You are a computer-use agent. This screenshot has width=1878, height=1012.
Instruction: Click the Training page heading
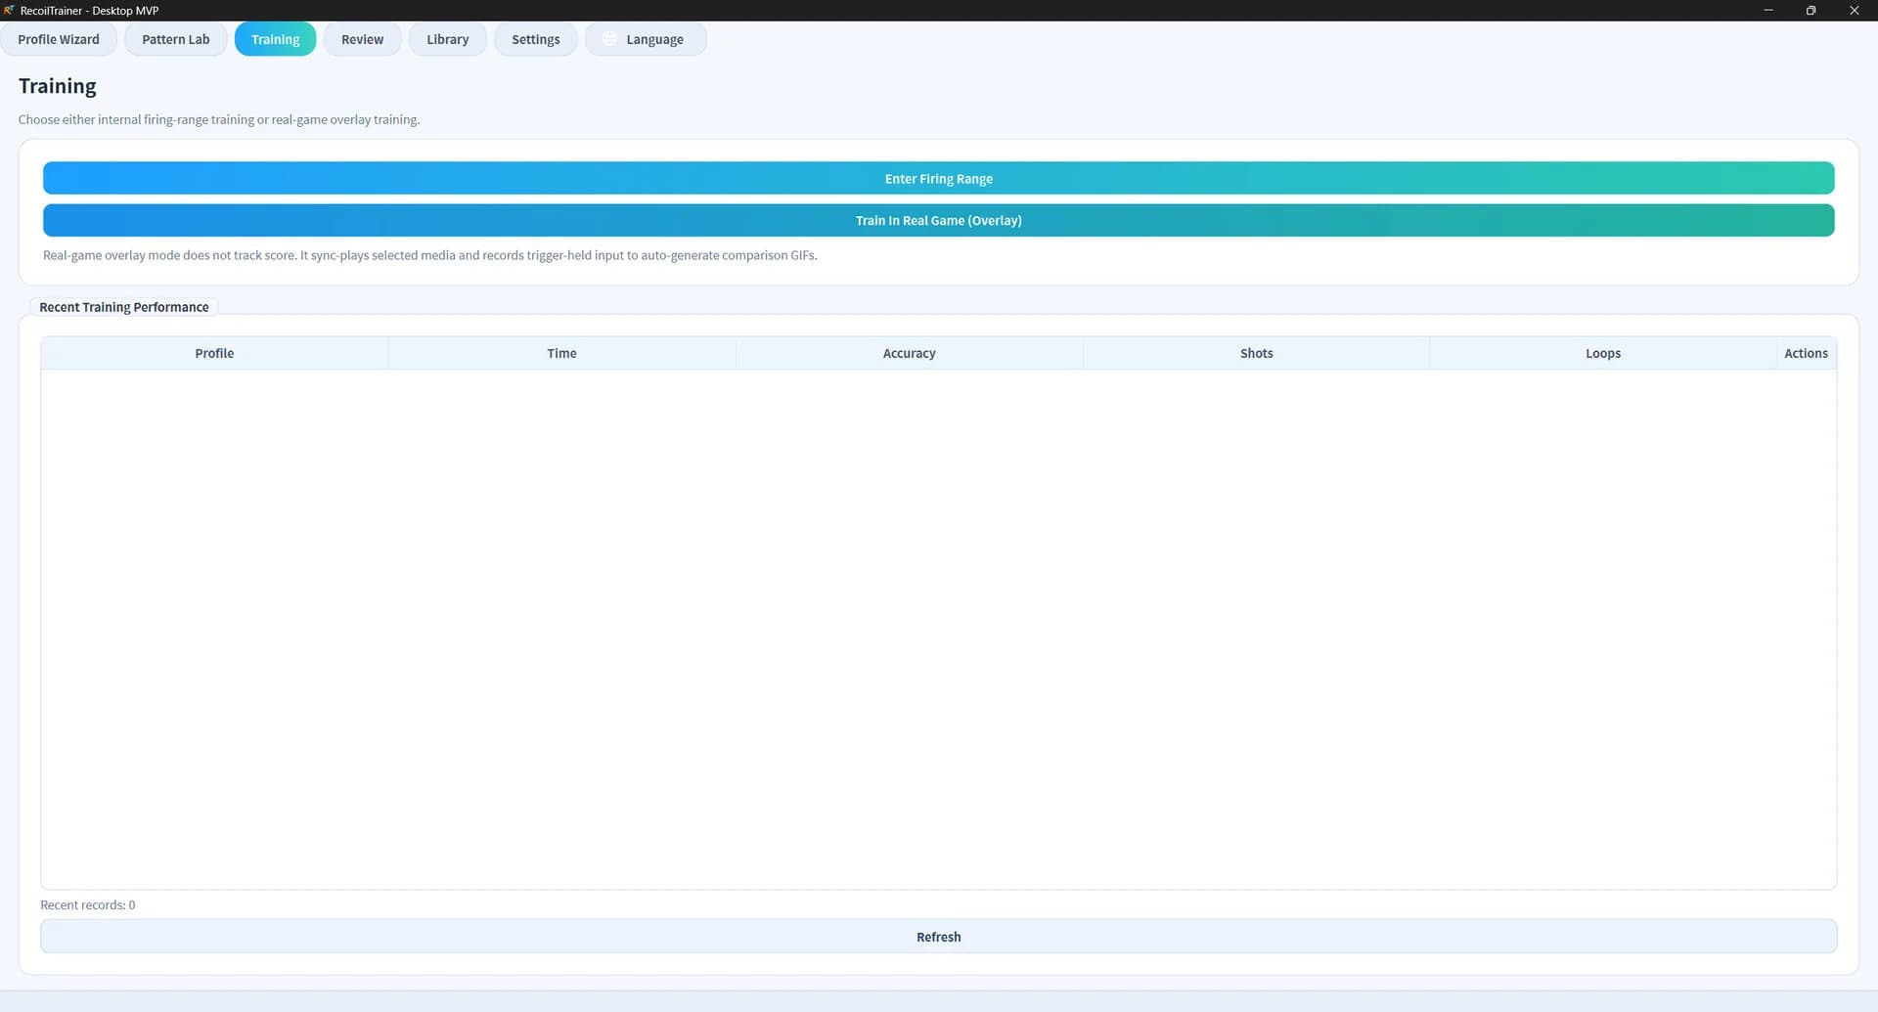point(58,86)
